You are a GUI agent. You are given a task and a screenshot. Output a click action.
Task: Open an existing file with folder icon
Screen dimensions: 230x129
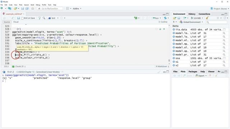(x=15, y=9)
